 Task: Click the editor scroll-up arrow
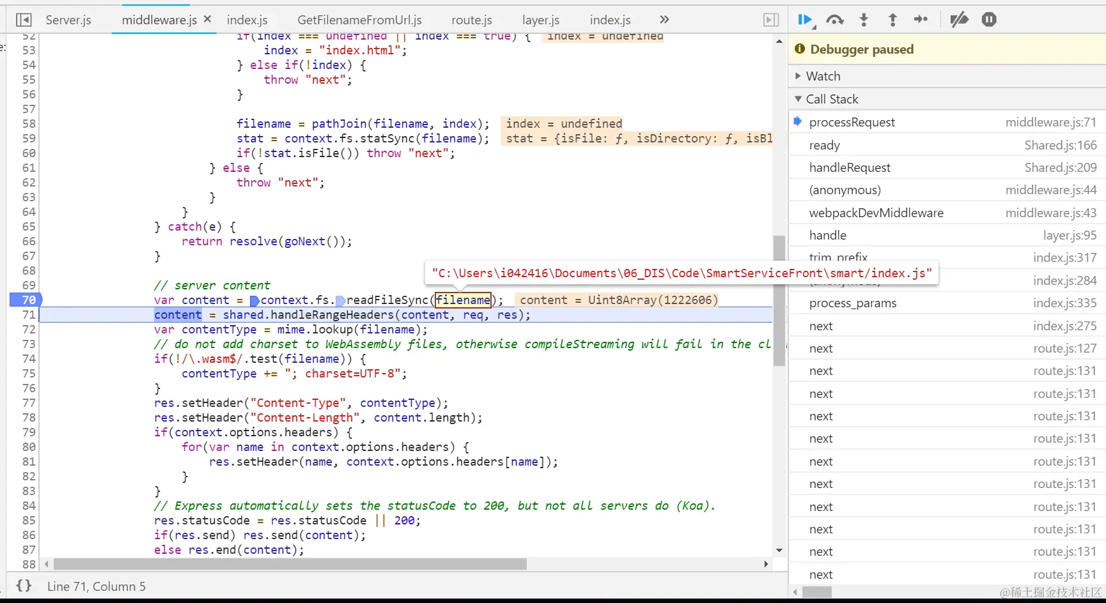click(x=779, y=41)
